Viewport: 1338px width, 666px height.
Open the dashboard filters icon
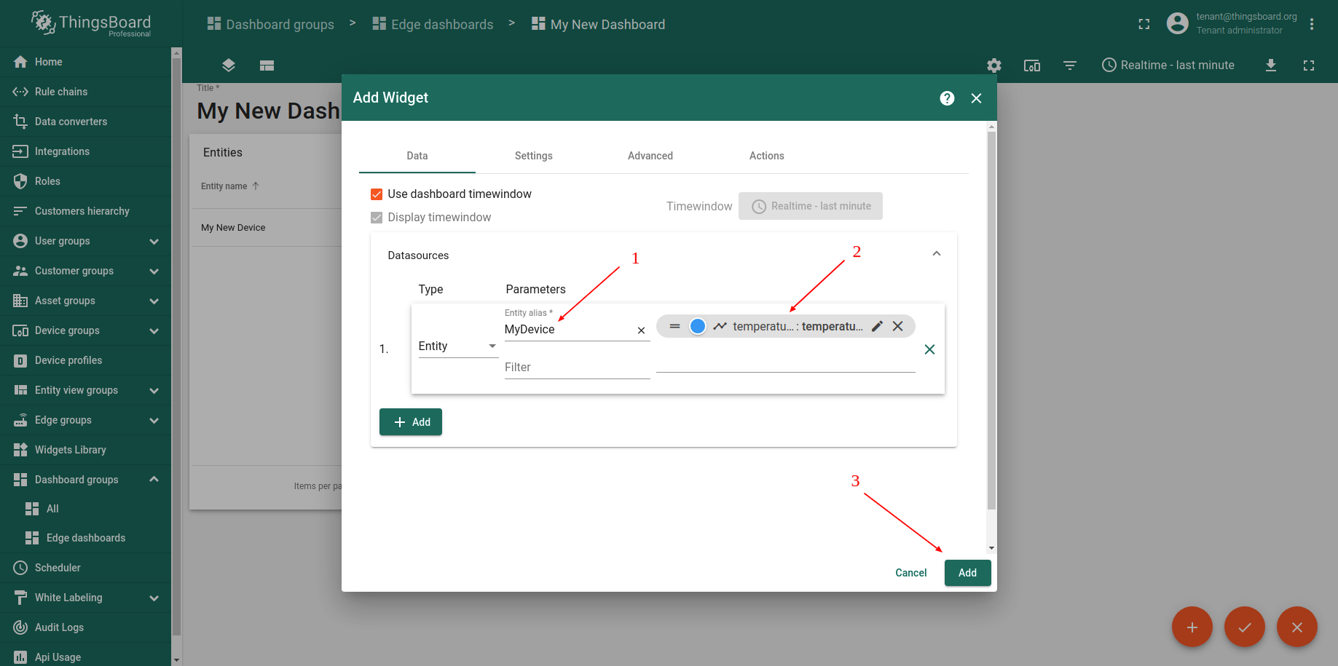(x=1070, y=66)
